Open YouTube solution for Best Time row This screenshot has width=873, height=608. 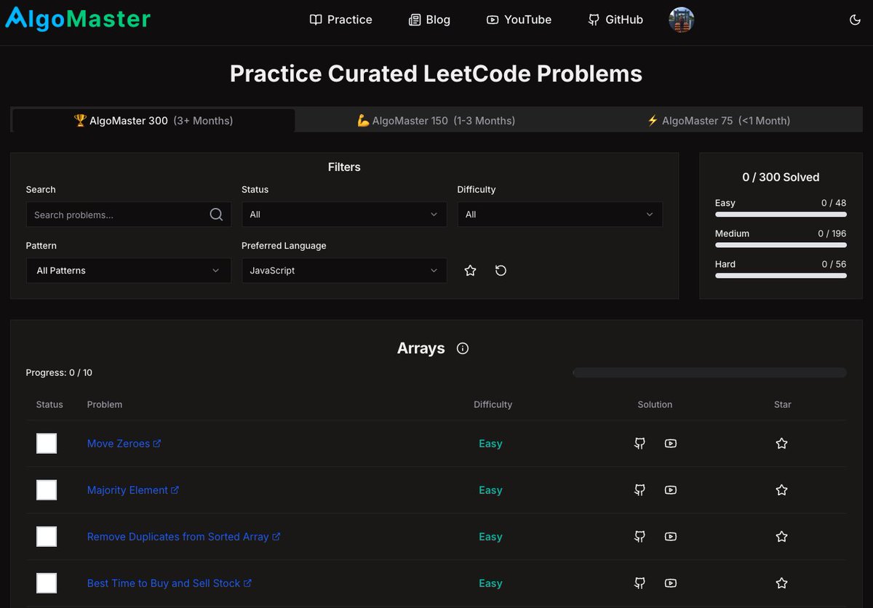point(671,583)
